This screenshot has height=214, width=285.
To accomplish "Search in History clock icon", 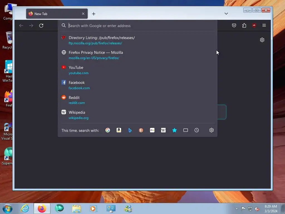I will point(197,130).
